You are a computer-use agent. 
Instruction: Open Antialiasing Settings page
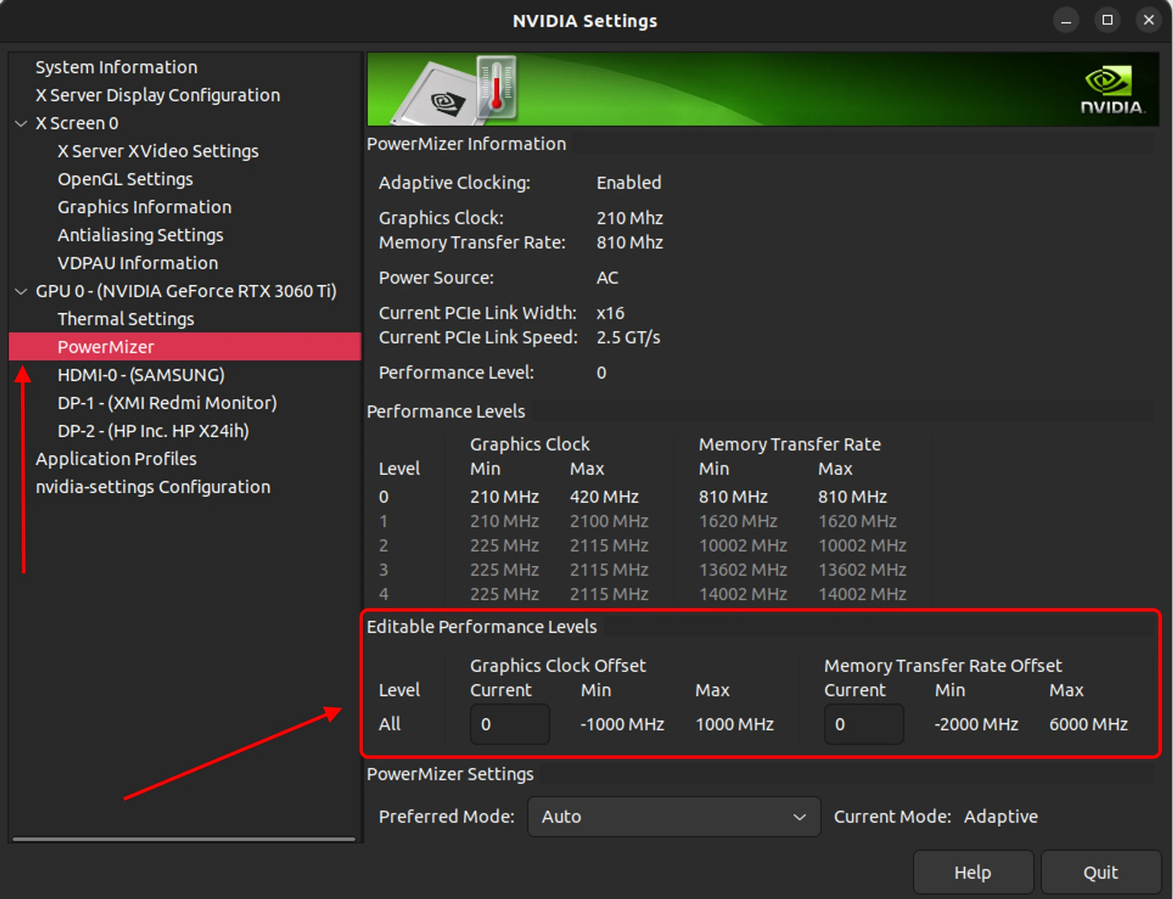tap(140, 235)
